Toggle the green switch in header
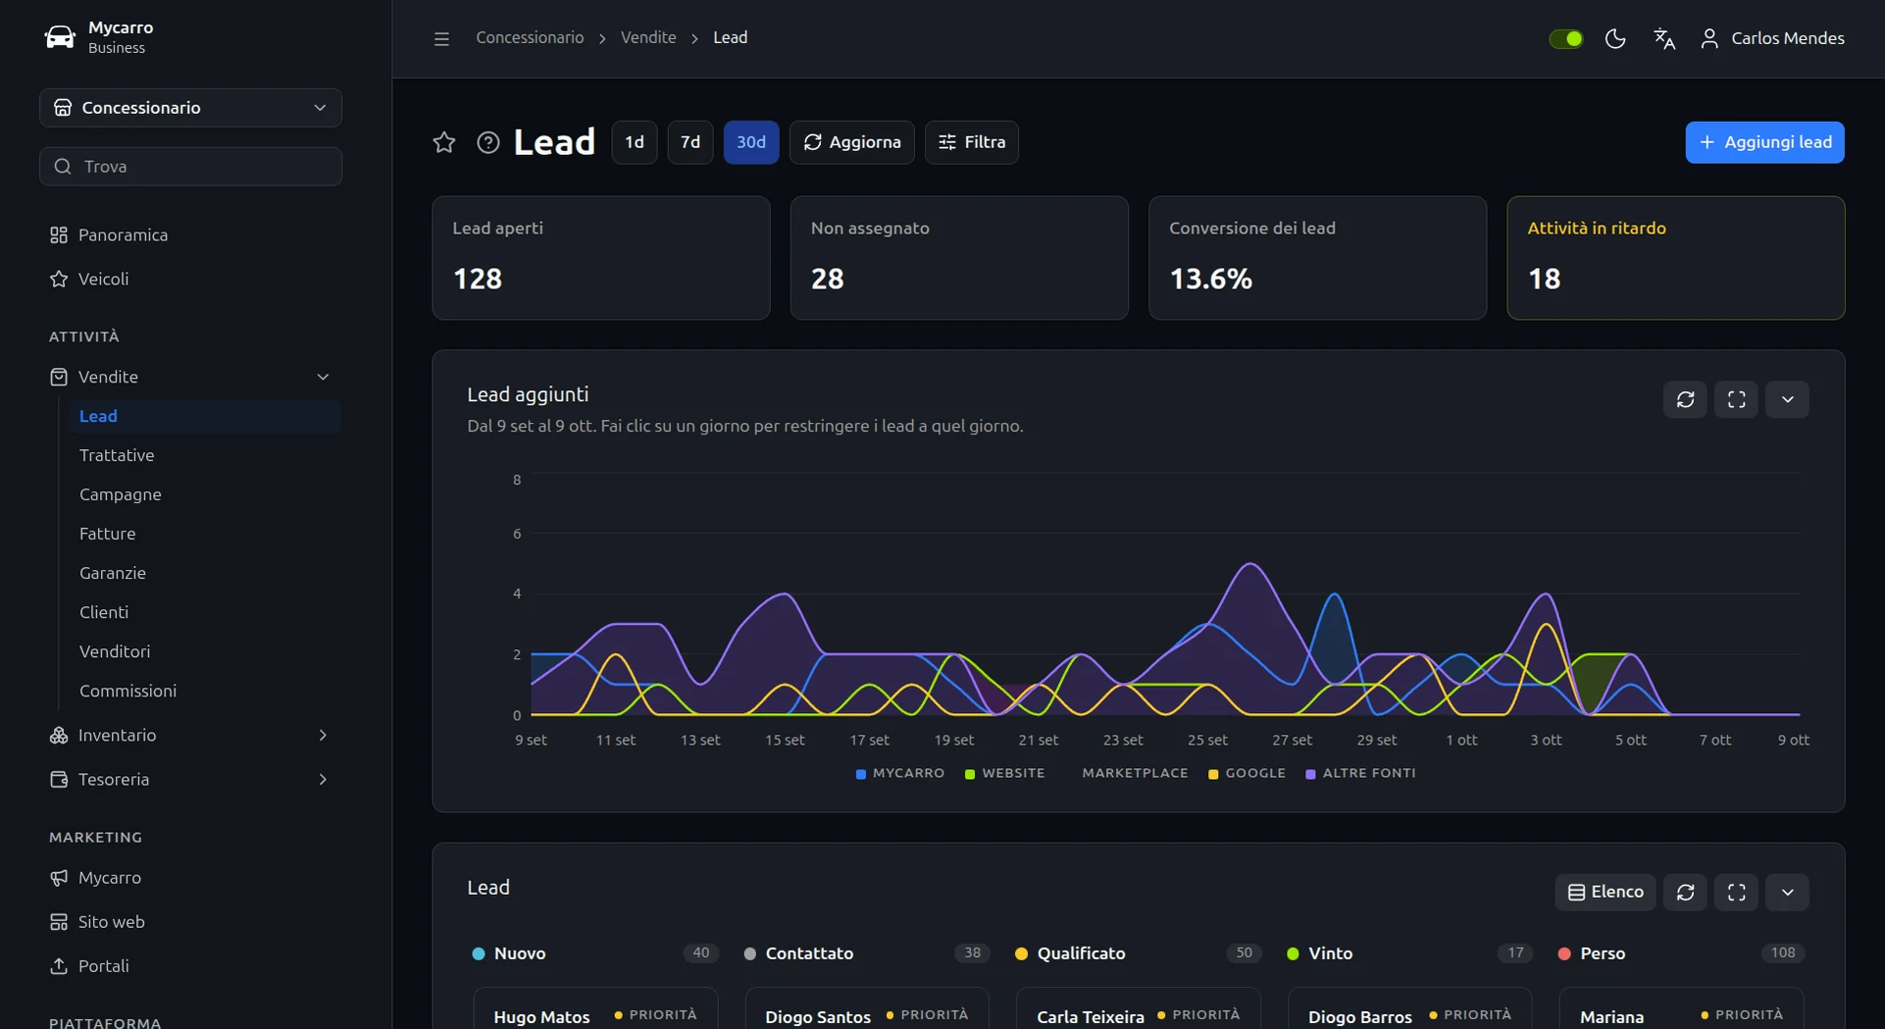Viewport: 1885px width, 1029px height. pos(1565,38)
